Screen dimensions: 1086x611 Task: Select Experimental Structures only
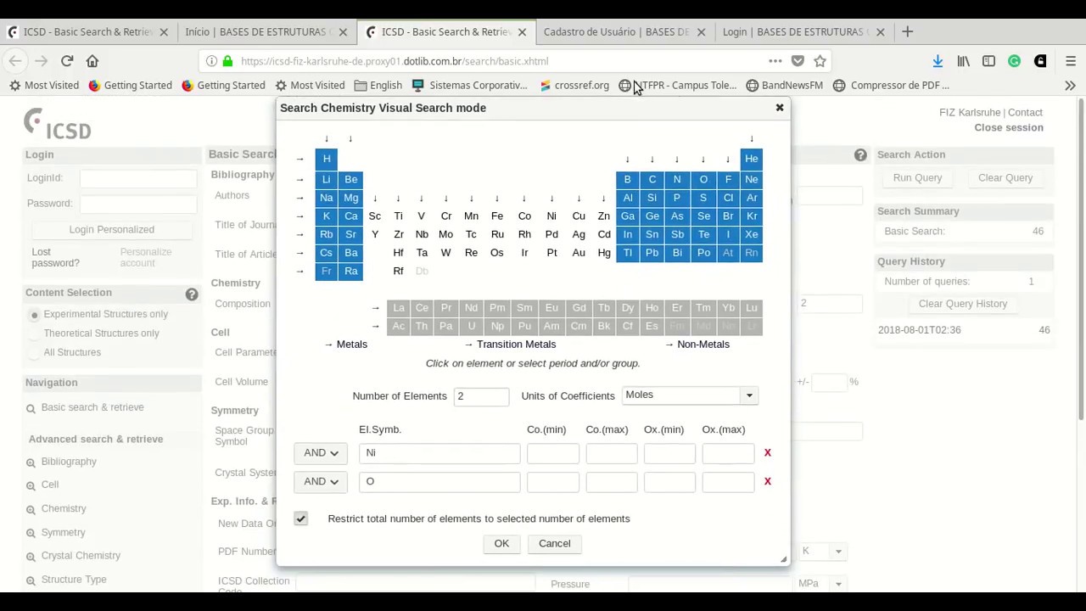(x=35, y=315)
